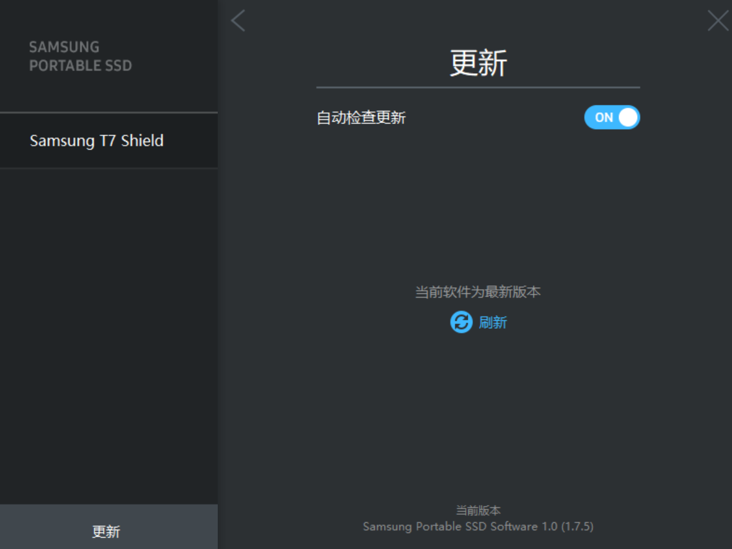Close the Samsung Portable SSD window
732x549 pixels.
718,20
